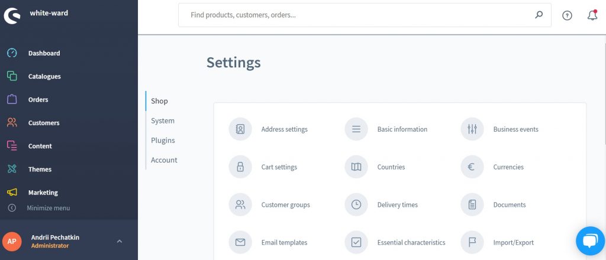Switch to the Plugins settings tab
The width and height of the screenshot is (606, 260).
pyautogui.click(x=163, y=140)
